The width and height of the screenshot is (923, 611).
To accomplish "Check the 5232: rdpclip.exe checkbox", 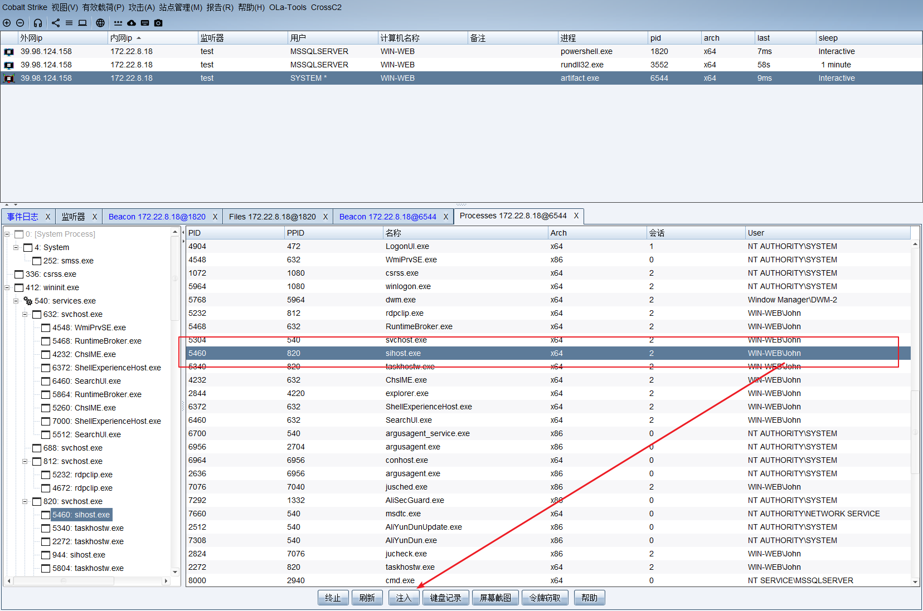I will [x=46, y=475].
